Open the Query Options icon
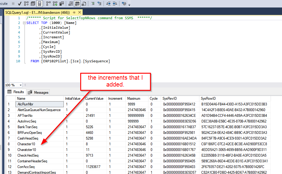The image size is (282, 174). [33, 4]
